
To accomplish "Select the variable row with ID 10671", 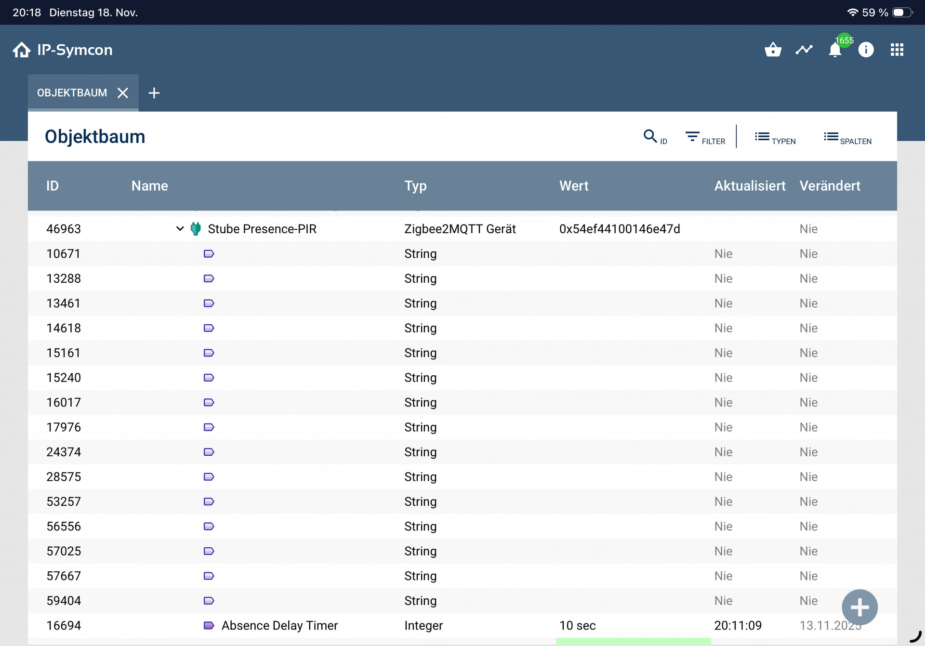I will point(64,254).
